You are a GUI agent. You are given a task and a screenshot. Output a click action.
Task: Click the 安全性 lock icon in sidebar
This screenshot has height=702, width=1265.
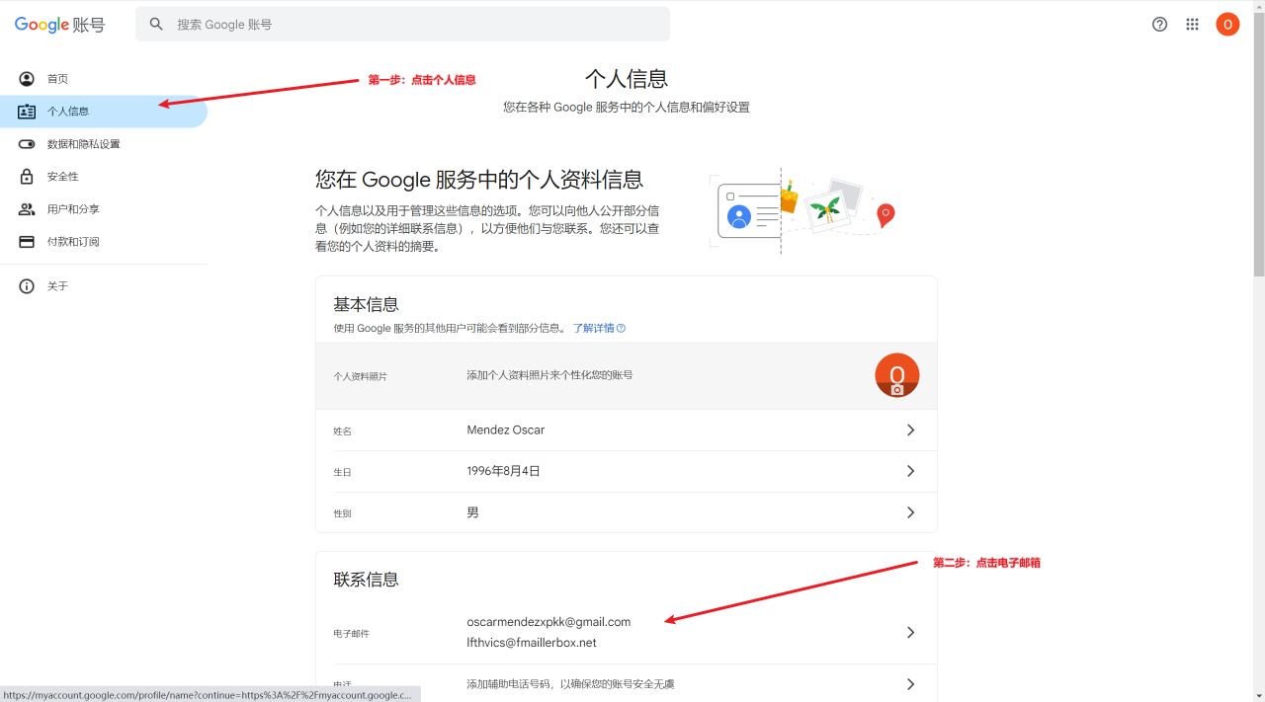pos(27,177)
